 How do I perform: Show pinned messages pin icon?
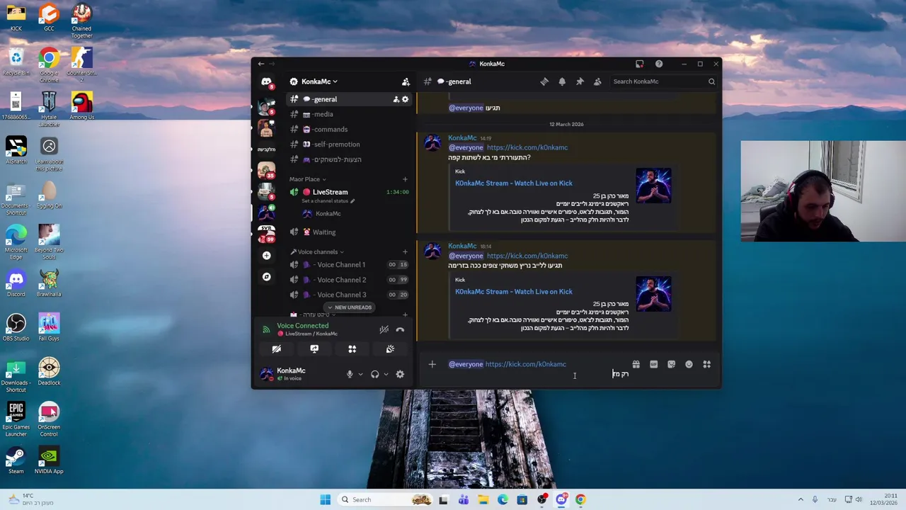tap(580, 81)
